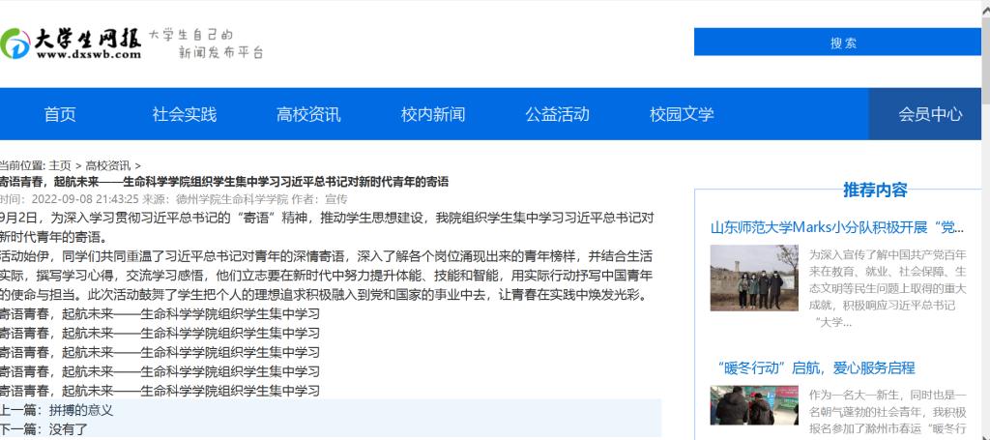The width and height of the screenshot is (990, 440).
Task: Open the 首页 navigation tab
Action: tap(60, 114)
